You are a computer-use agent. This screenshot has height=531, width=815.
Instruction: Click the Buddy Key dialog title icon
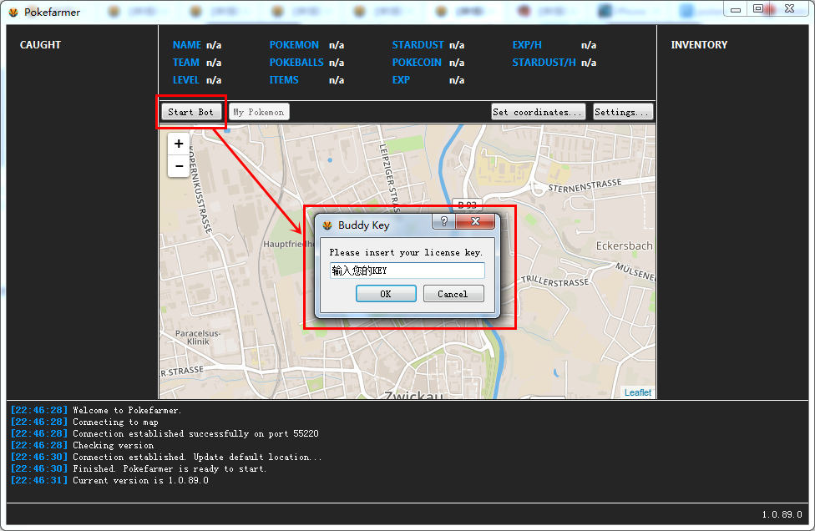(x=327, y=225)
